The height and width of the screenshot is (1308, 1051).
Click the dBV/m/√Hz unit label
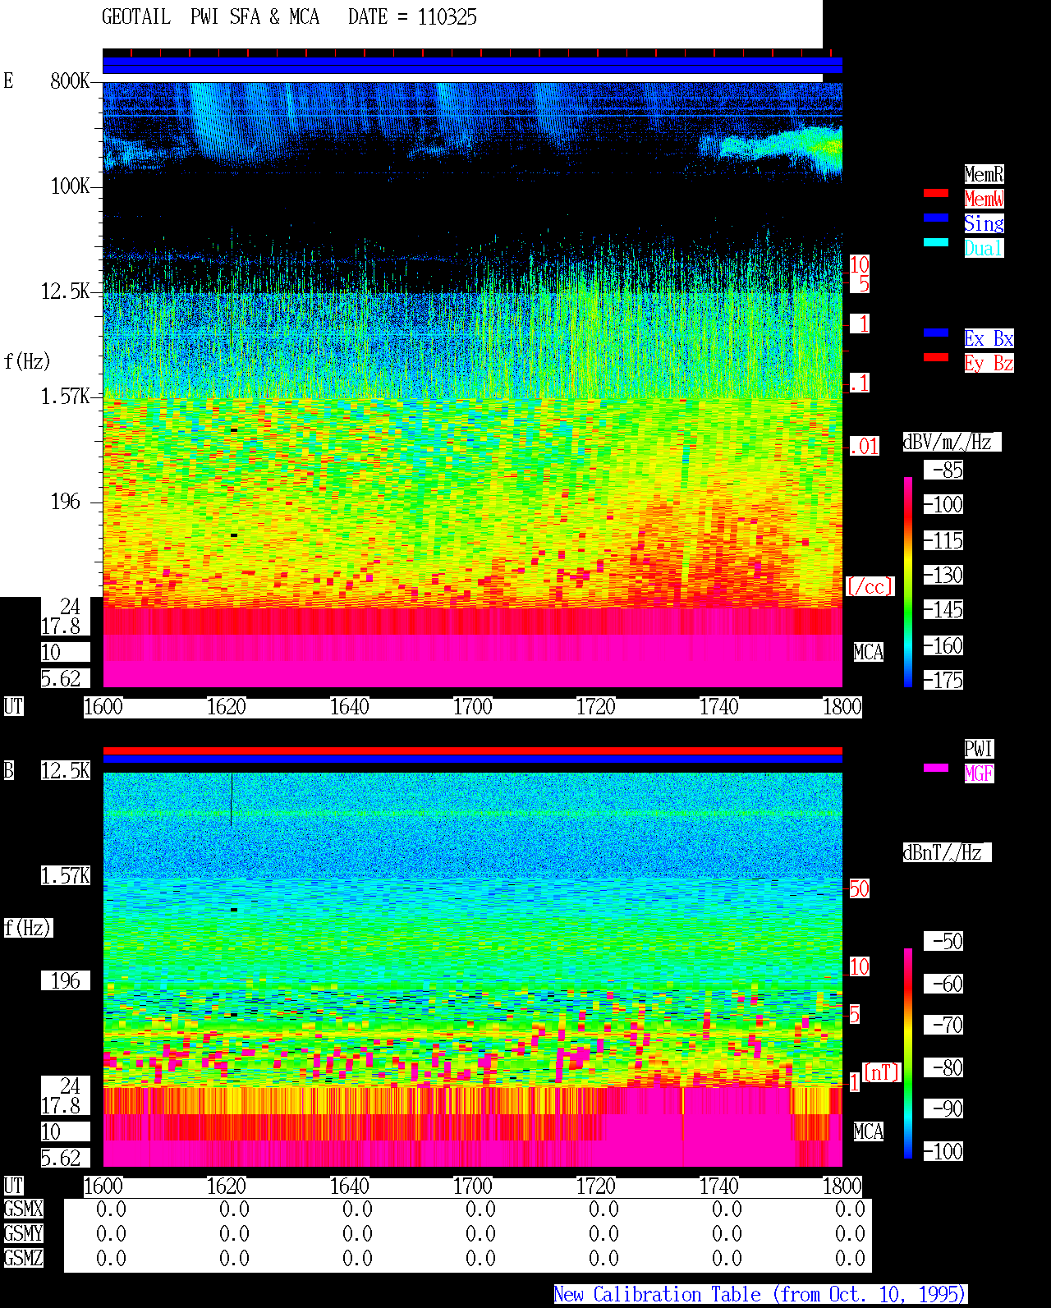952,442
